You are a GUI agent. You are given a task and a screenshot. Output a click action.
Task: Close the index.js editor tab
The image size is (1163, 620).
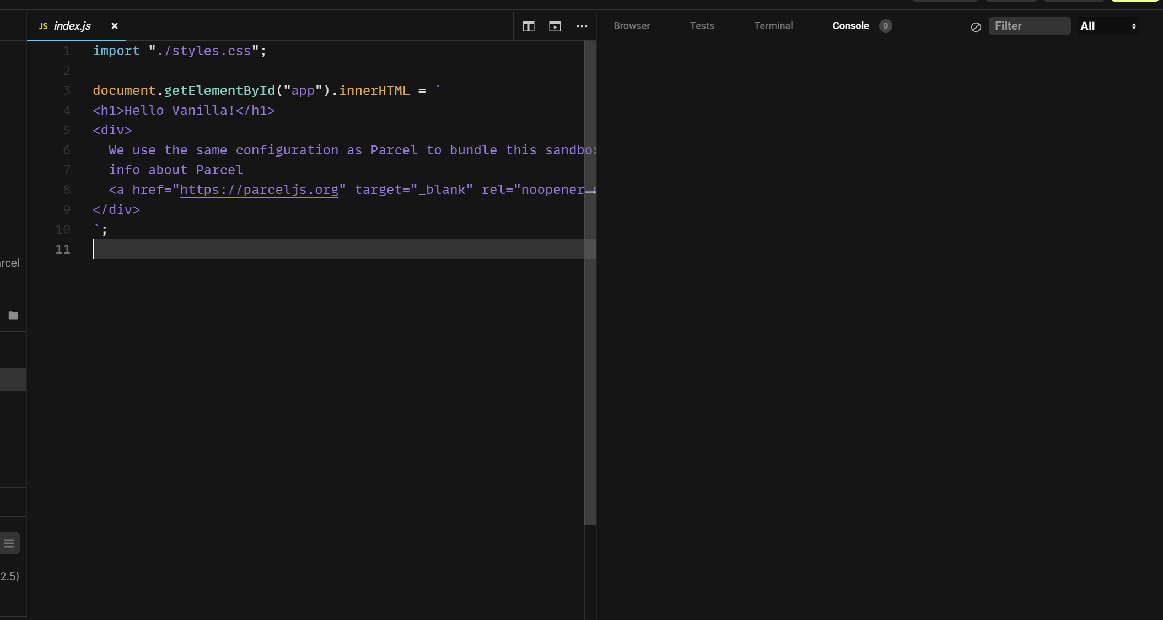click(x=115, y=26)
